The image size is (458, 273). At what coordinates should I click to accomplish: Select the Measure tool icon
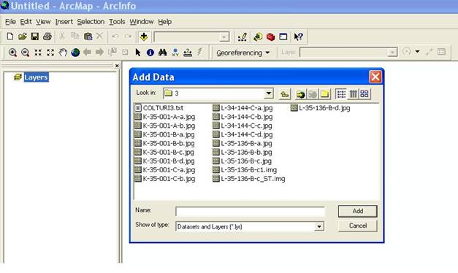(188, 53)
